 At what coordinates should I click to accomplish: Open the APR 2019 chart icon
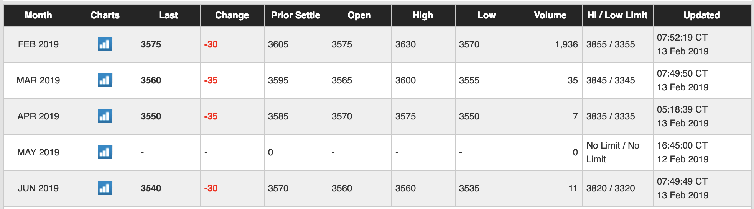point(105,116)
